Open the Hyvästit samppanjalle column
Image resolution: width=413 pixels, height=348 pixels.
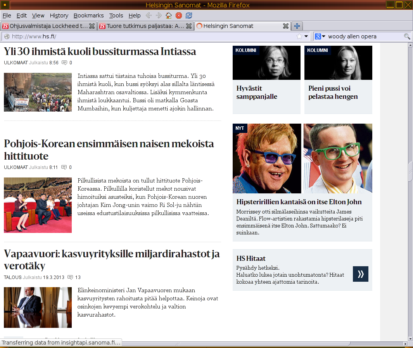coord(257,92)
